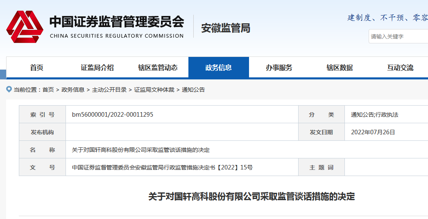Click the 文号 label cell

click(x=42, y=167)
